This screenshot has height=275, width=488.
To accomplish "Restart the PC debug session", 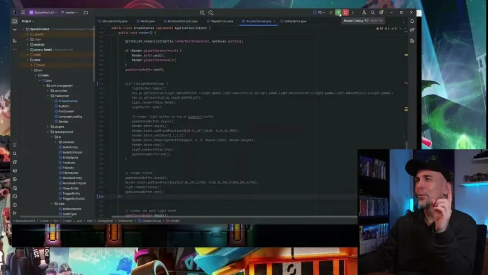I will pos(338,13).
